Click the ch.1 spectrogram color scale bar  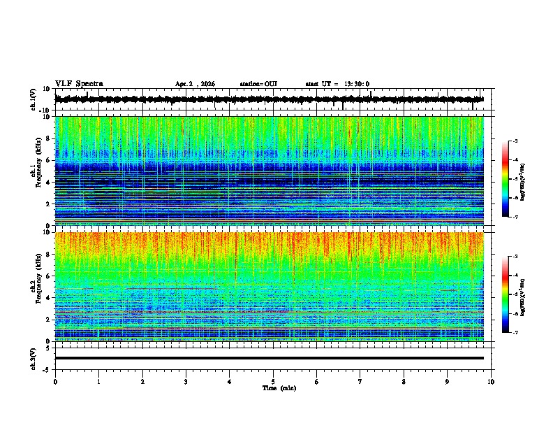coord(505,179)
